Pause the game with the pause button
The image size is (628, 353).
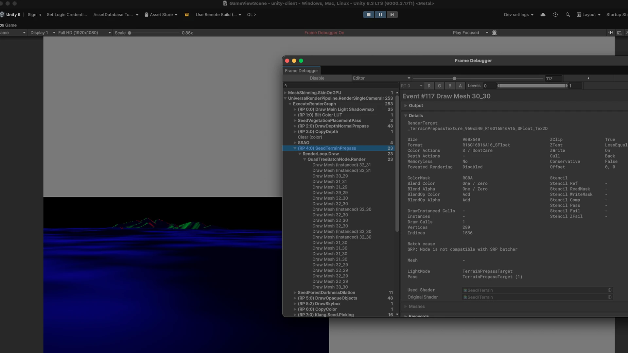[x=380, y=15]
